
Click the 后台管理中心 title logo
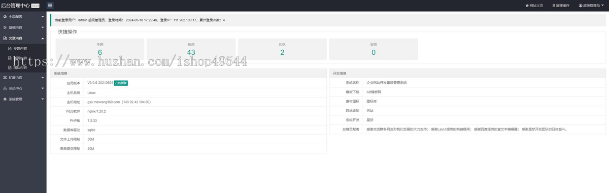pos(15,5)
